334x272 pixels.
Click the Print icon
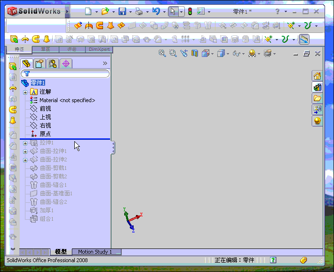point(139,11)
